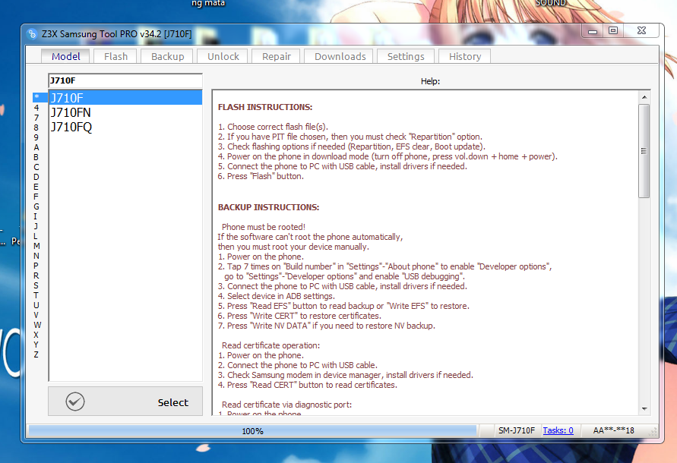The image size is (677, 463).
Task: Open the Backup tab
Action: click(x=167, y=56)
